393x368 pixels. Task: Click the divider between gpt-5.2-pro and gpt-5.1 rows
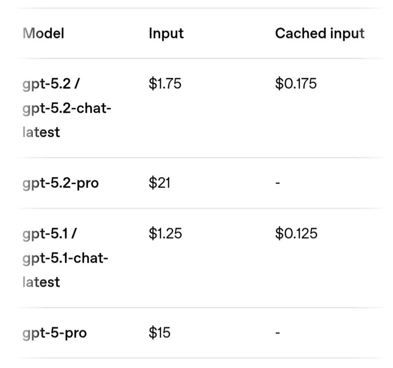coord(196,208)
